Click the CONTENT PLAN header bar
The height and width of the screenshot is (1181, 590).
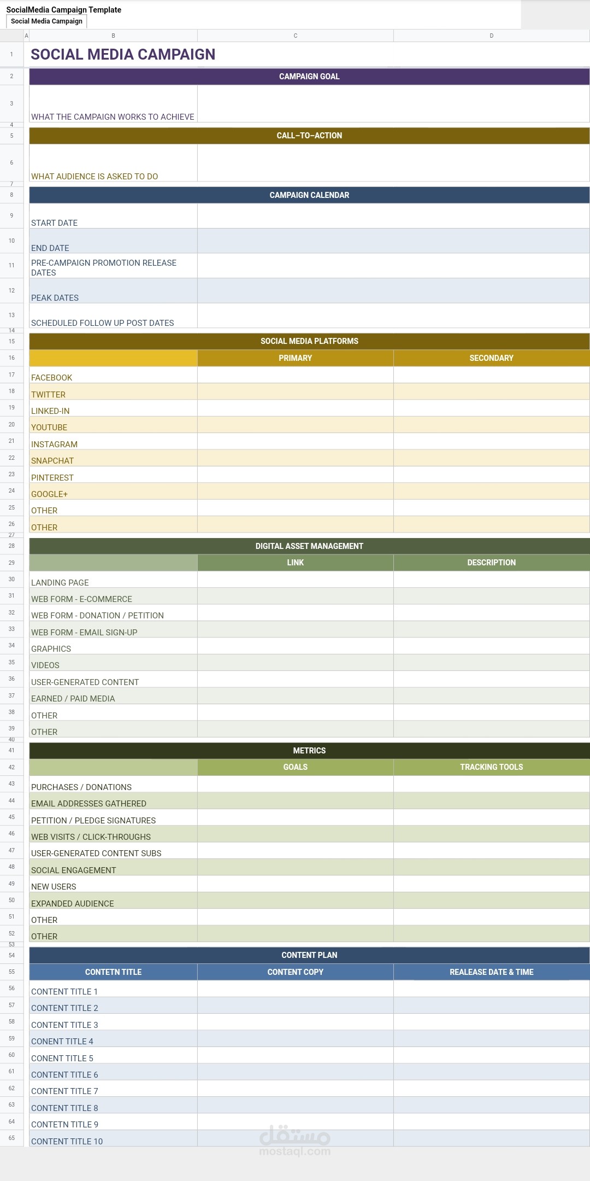point(309,955)
